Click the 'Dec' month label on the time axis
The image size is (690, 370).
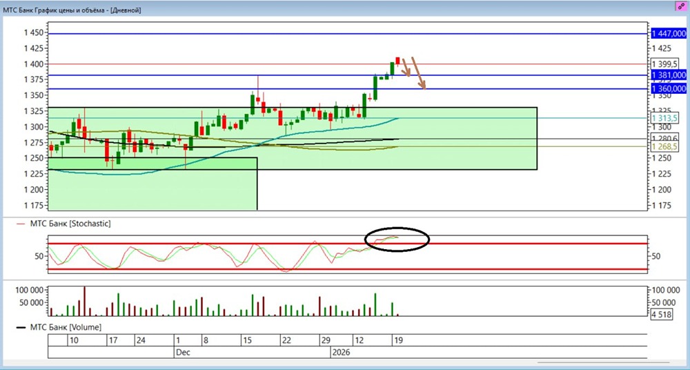pyautogui.click(x=181, y=352)
